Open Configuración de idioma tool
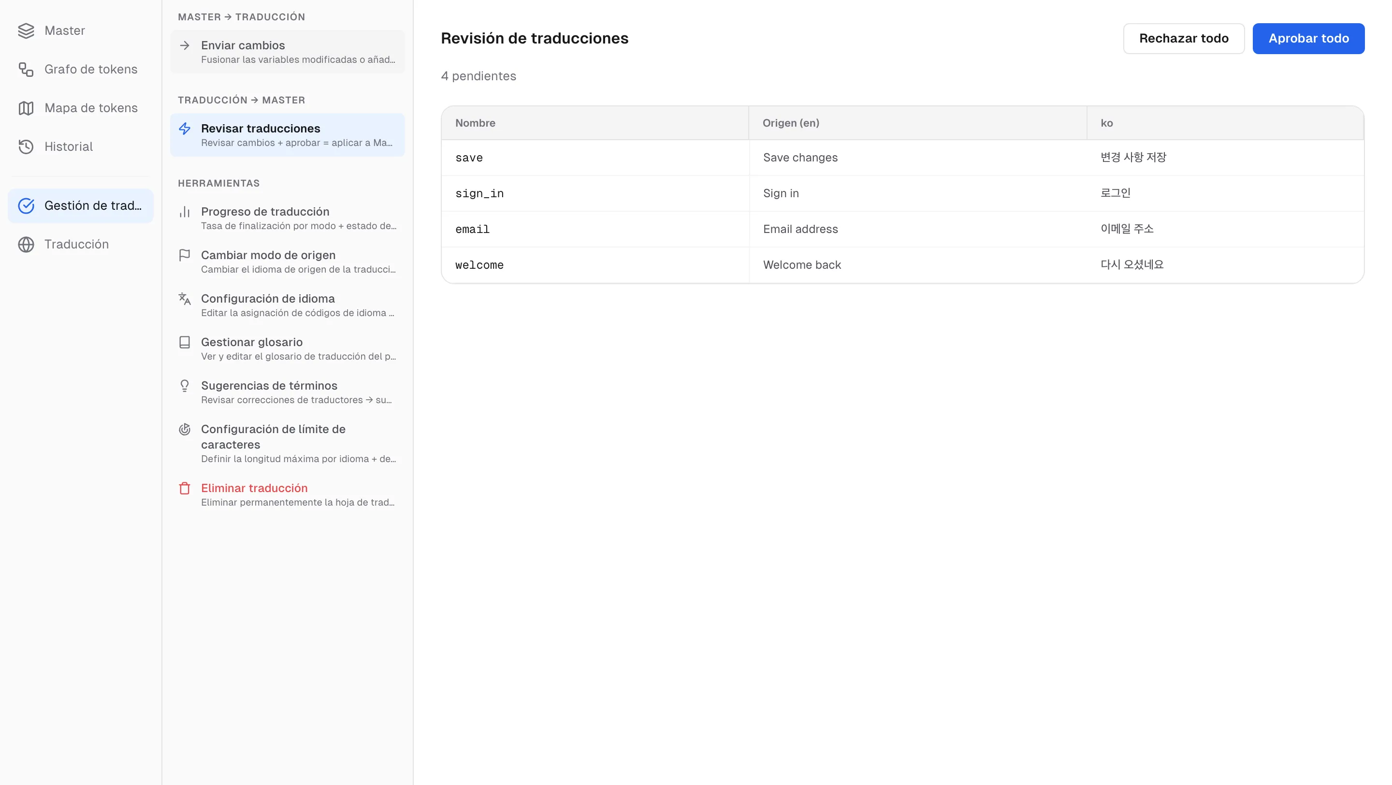The image size is (1392, 785). 288,305
